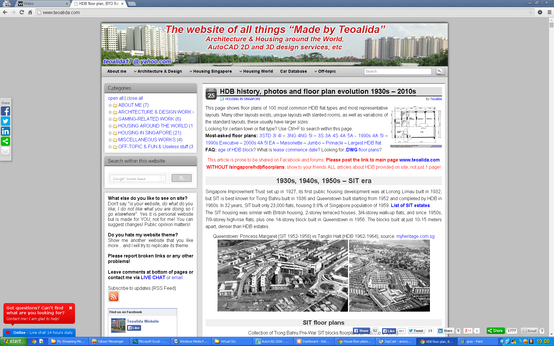Screen dimensions: 554x346
Task: Click the Google custom search magnifier button
Action: coord(181,178)
